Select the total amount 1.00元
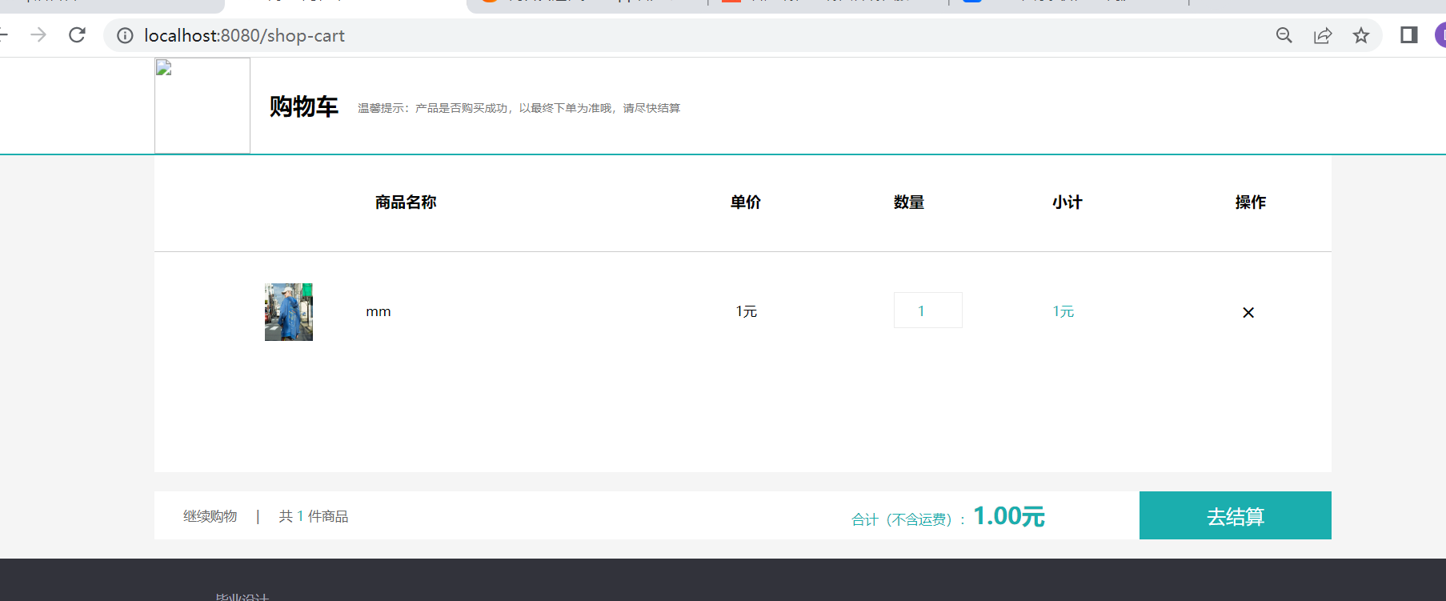 (x=1009, y=516)
